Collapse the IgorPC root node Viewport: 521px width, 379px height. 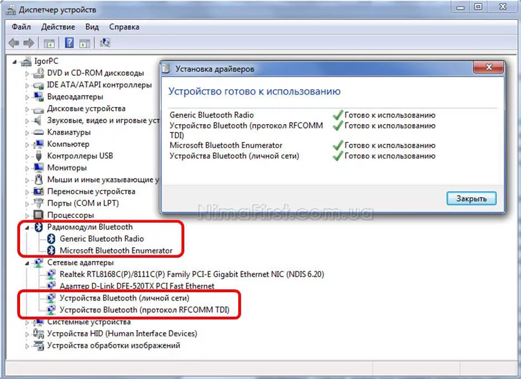point(14,62)
